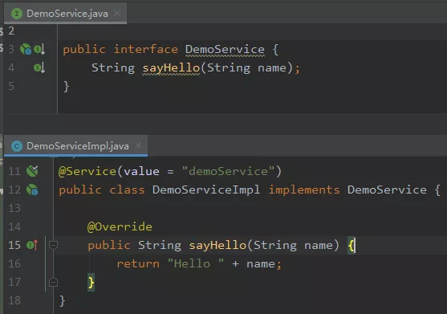
Task: Switch to the DemoService.java tab
Action: (x=65, y=14)
